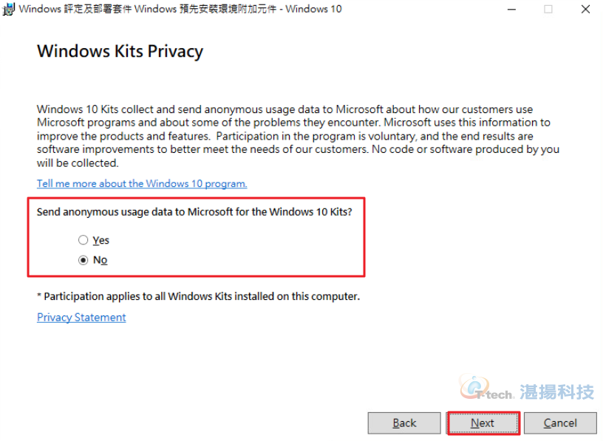
Task: Click the "No" option label
Action: [x=100, y=260]
